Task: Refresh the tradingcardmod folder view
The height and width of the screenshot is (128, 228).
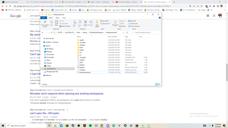Action: (x=127, y=32)
